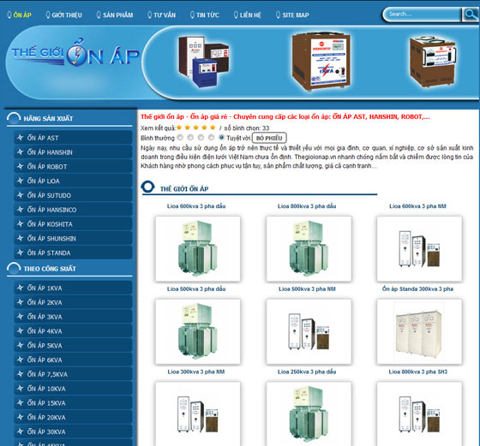The image size is (480, 446).
Task: Click in the Search input field
Action: pos(423,14)
